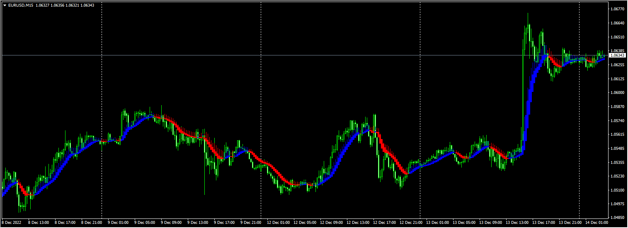The image size is (628, 228).
Task: Click the 14 Dec 01:00 time label
Action: point(597,223)
